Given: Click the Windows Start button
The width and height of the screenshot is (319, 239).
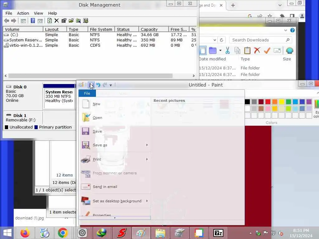Looking at the screenshot, I should click(7, 233).
